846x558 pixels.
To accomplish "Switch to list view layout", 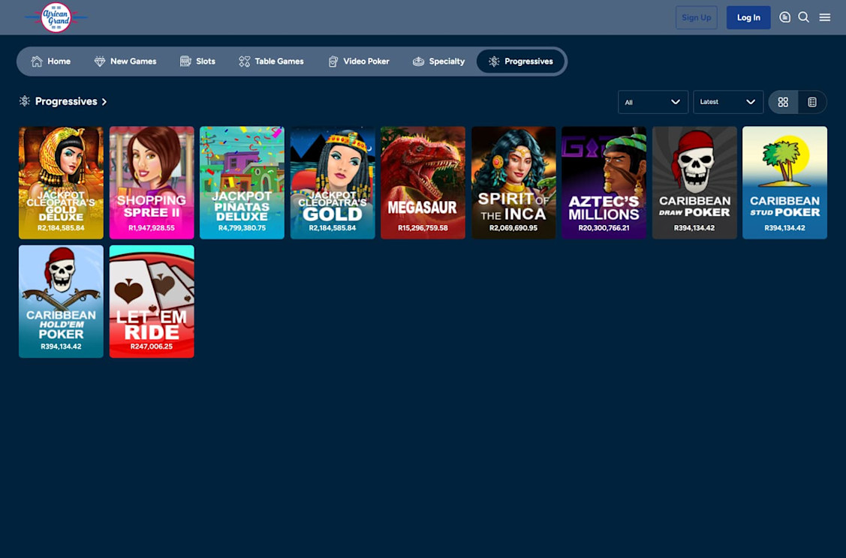I will pyautogui.click(x=812, y=102).
